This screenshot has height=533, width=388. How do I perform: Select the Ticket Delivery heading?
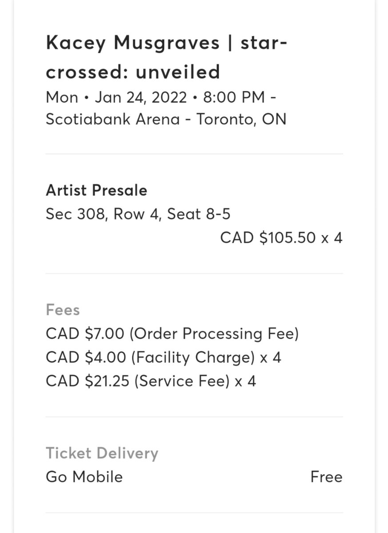pos(102,453)
